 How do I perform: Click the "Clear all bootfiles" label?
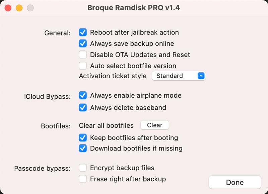(x=106, y=125)
